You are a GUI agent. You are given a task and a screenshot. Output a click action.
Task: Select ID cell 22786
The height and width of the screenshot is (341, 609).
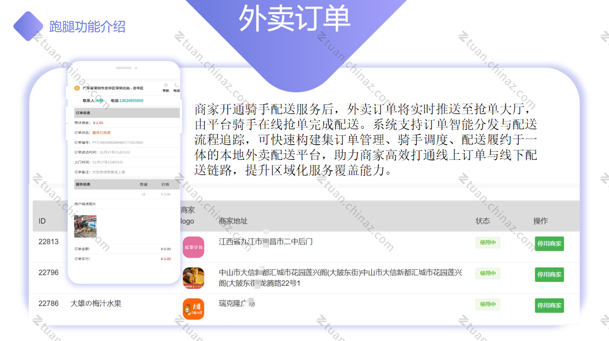point(49,304)
